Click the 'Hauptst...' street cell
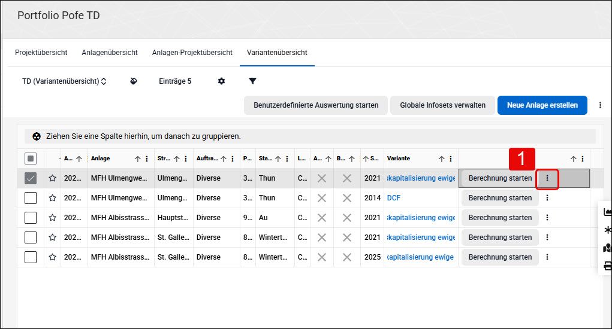This screenshot has height=329, width=612. [173, 218]
